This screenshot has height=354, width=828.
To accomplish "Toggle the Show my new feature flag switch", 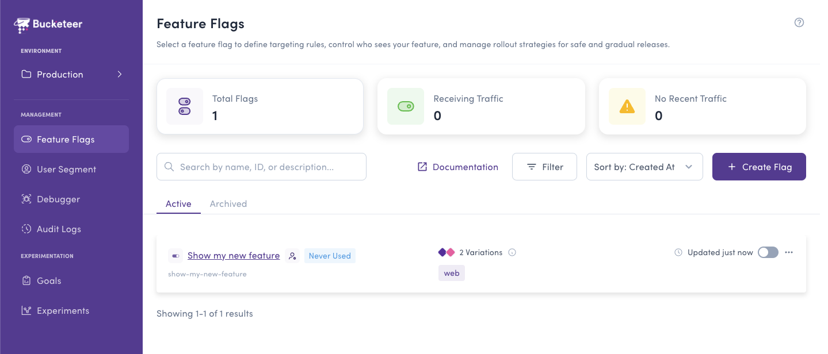I will pyautogui.click(x=768, y=252).
